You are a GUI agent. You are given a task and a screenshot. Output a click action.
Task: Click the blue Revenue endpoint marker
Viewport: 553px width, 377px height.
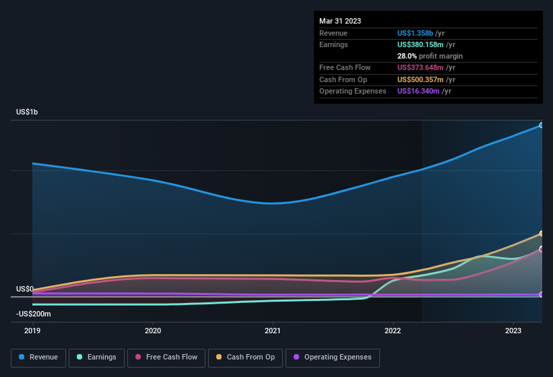point(542,125)
